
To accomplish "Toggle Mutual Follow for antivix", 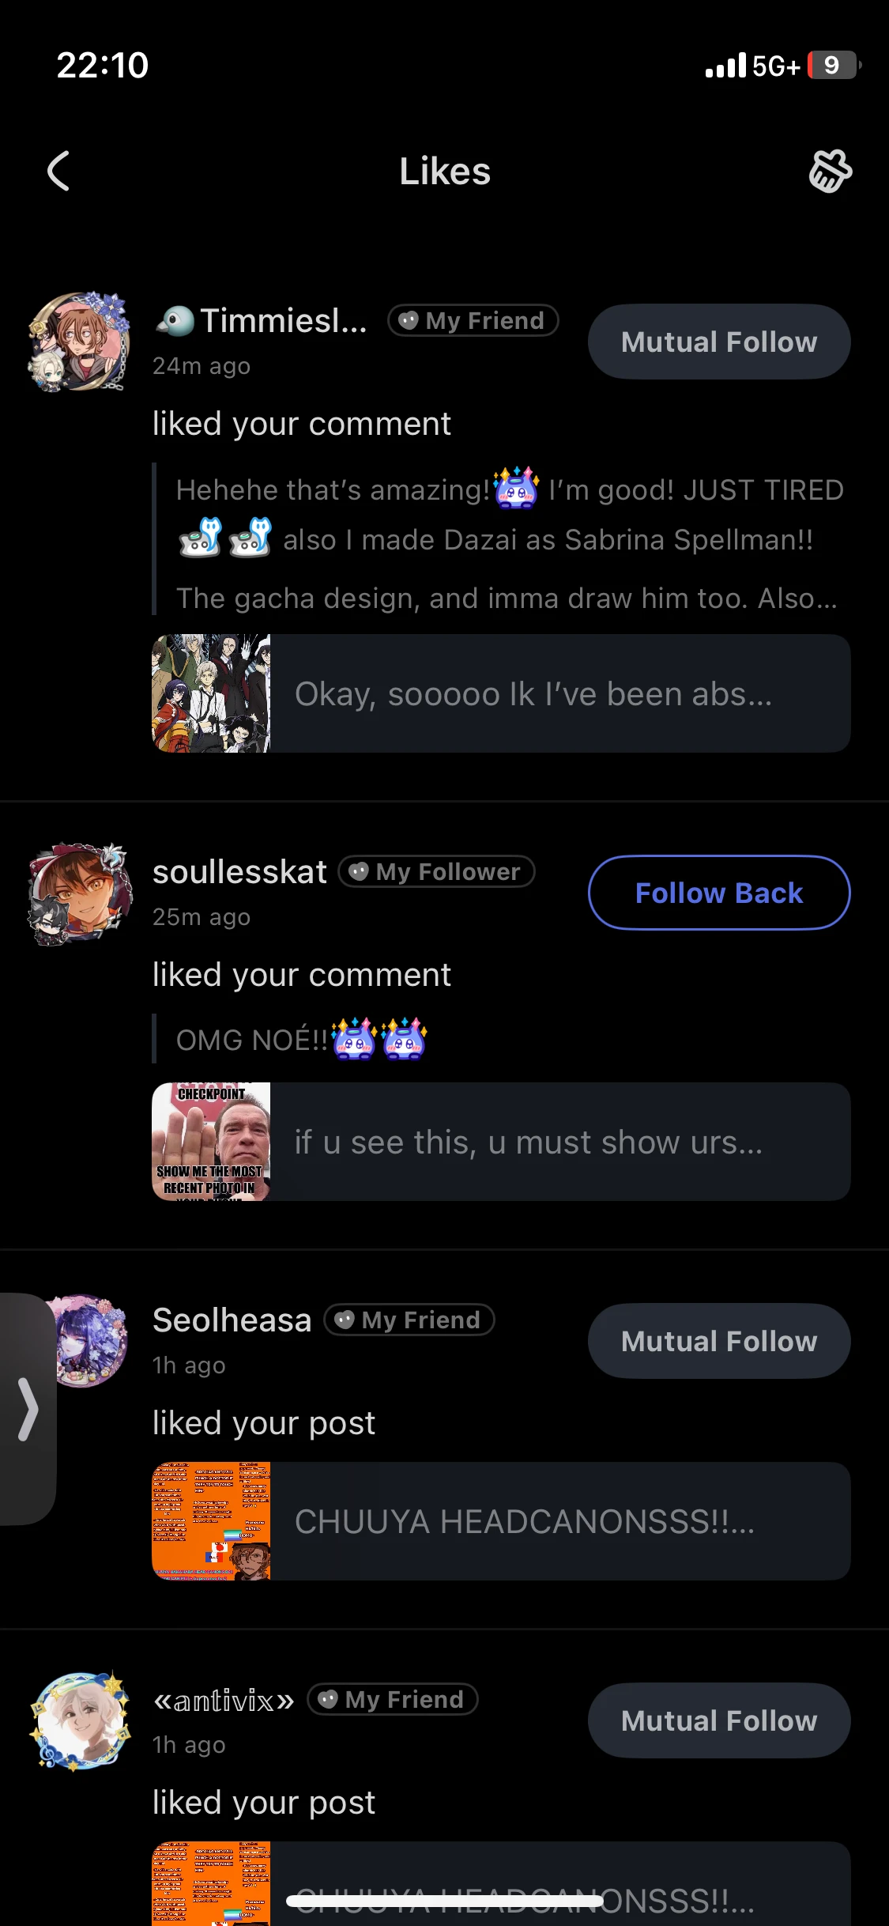I will (x=718, y=1720).
